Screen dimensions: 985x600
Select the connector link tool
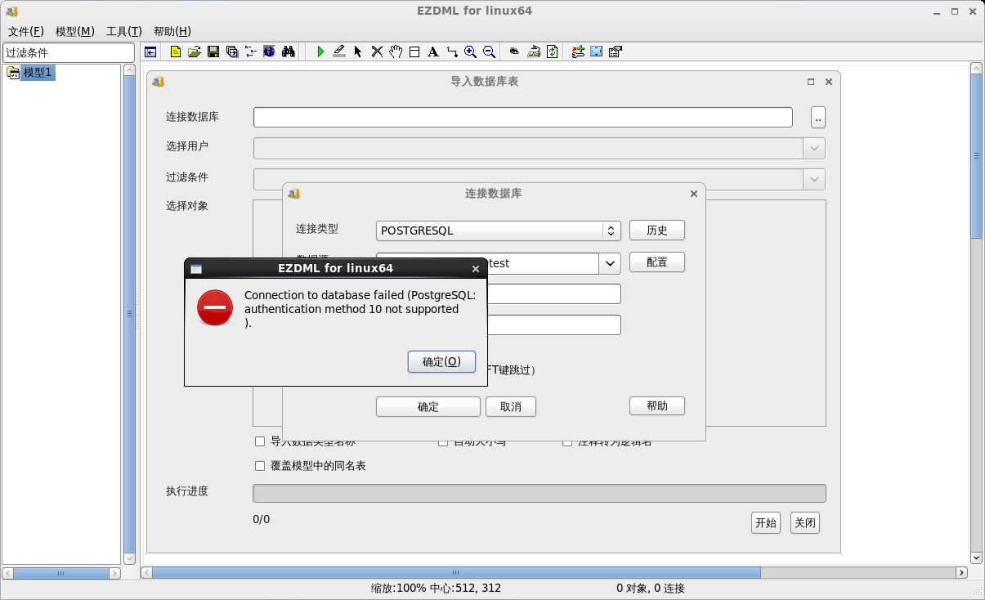coord(452,51)
